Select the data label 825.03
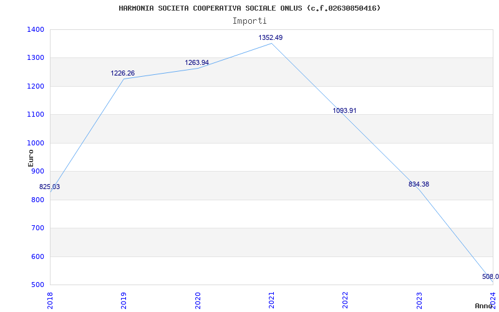Image resolution: width=499 pixels, height=312 pixels. pyautogui.click(x=50, y=187)
